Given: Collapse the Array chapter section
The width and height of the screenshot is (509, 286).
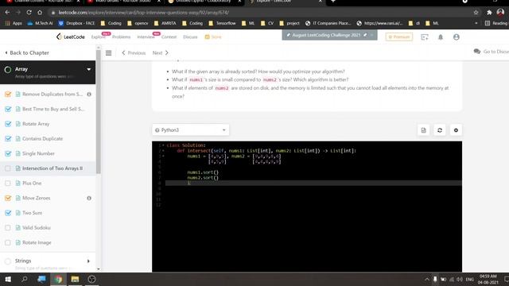Looking at the screenshot, I should click(x=88, y=69).
